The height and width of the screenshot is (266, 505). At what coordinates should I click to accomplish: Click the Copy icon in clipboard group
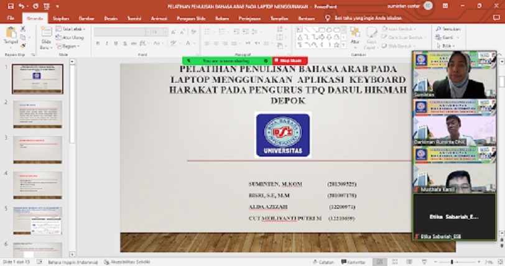coord(23,37)
